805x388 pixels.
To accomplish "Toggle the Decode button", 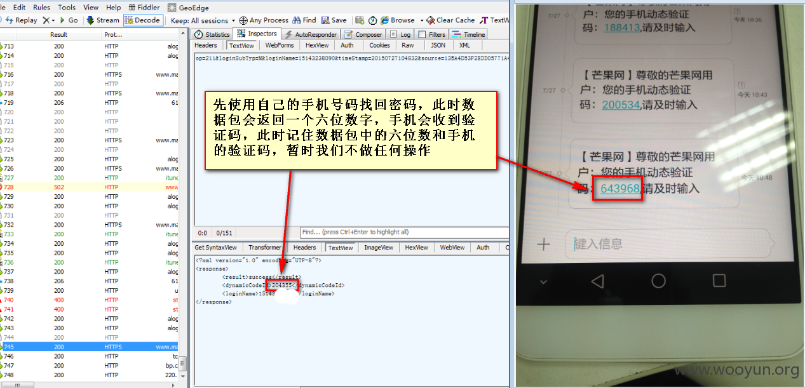I will [x=143, y=20].
